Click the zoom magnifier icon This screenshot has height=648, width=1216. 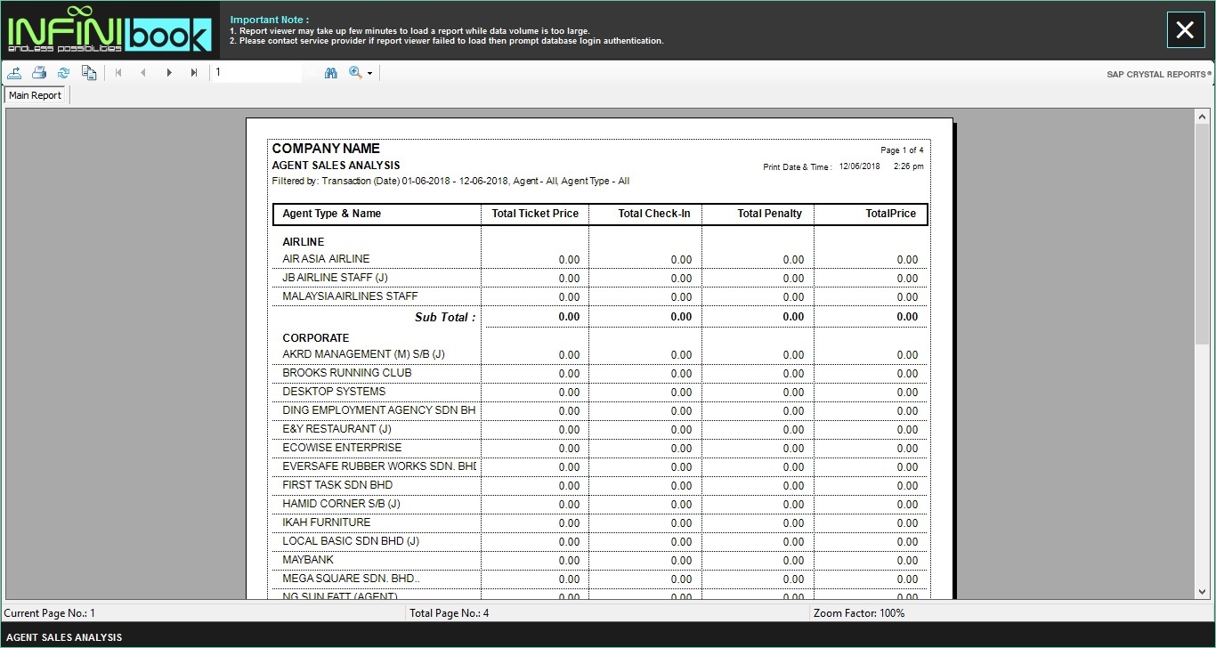click(355, 73)
